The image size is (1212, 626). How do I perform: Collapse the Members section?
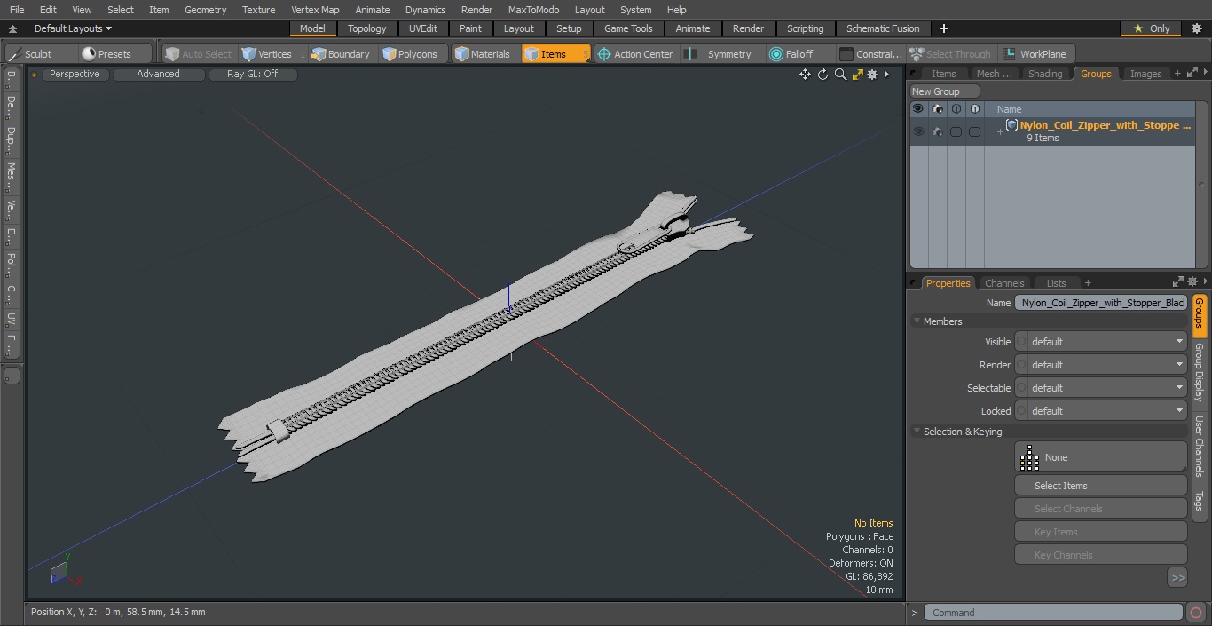click(x=917, y=321)
